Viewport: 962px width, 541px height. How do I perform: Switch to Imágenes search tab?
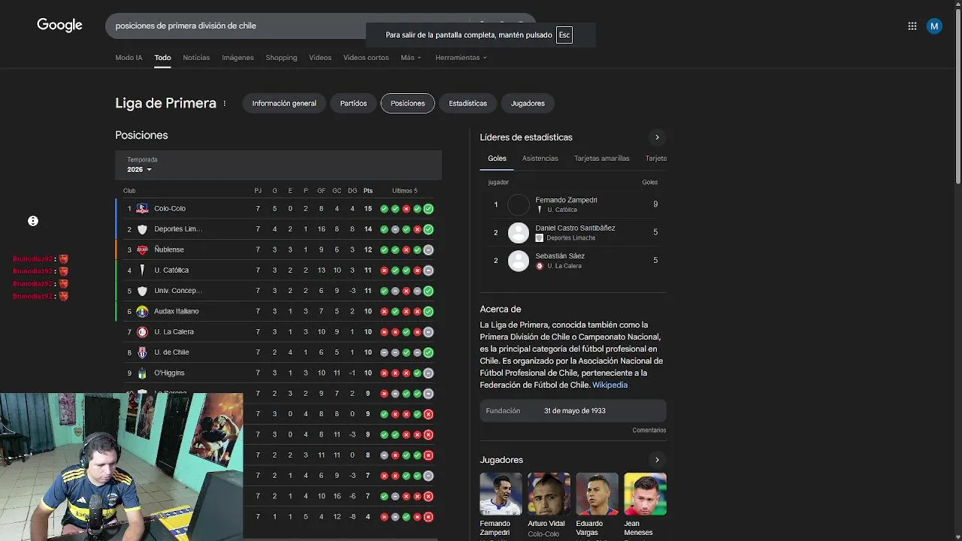coord(237,58)
